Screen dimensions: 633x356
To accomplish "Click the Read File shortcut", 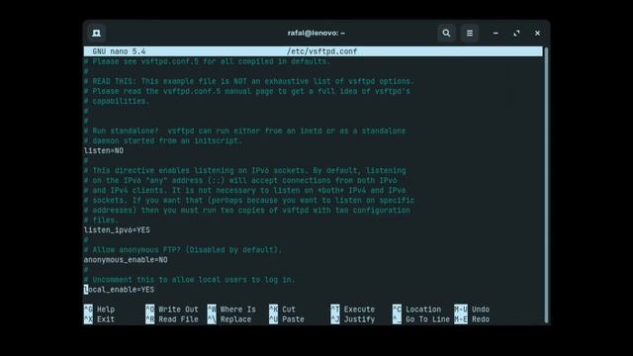I will point(172,319).
